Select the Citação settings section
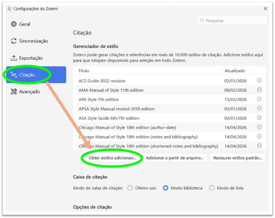The image size is (275, 218). (x=36, y=75)
